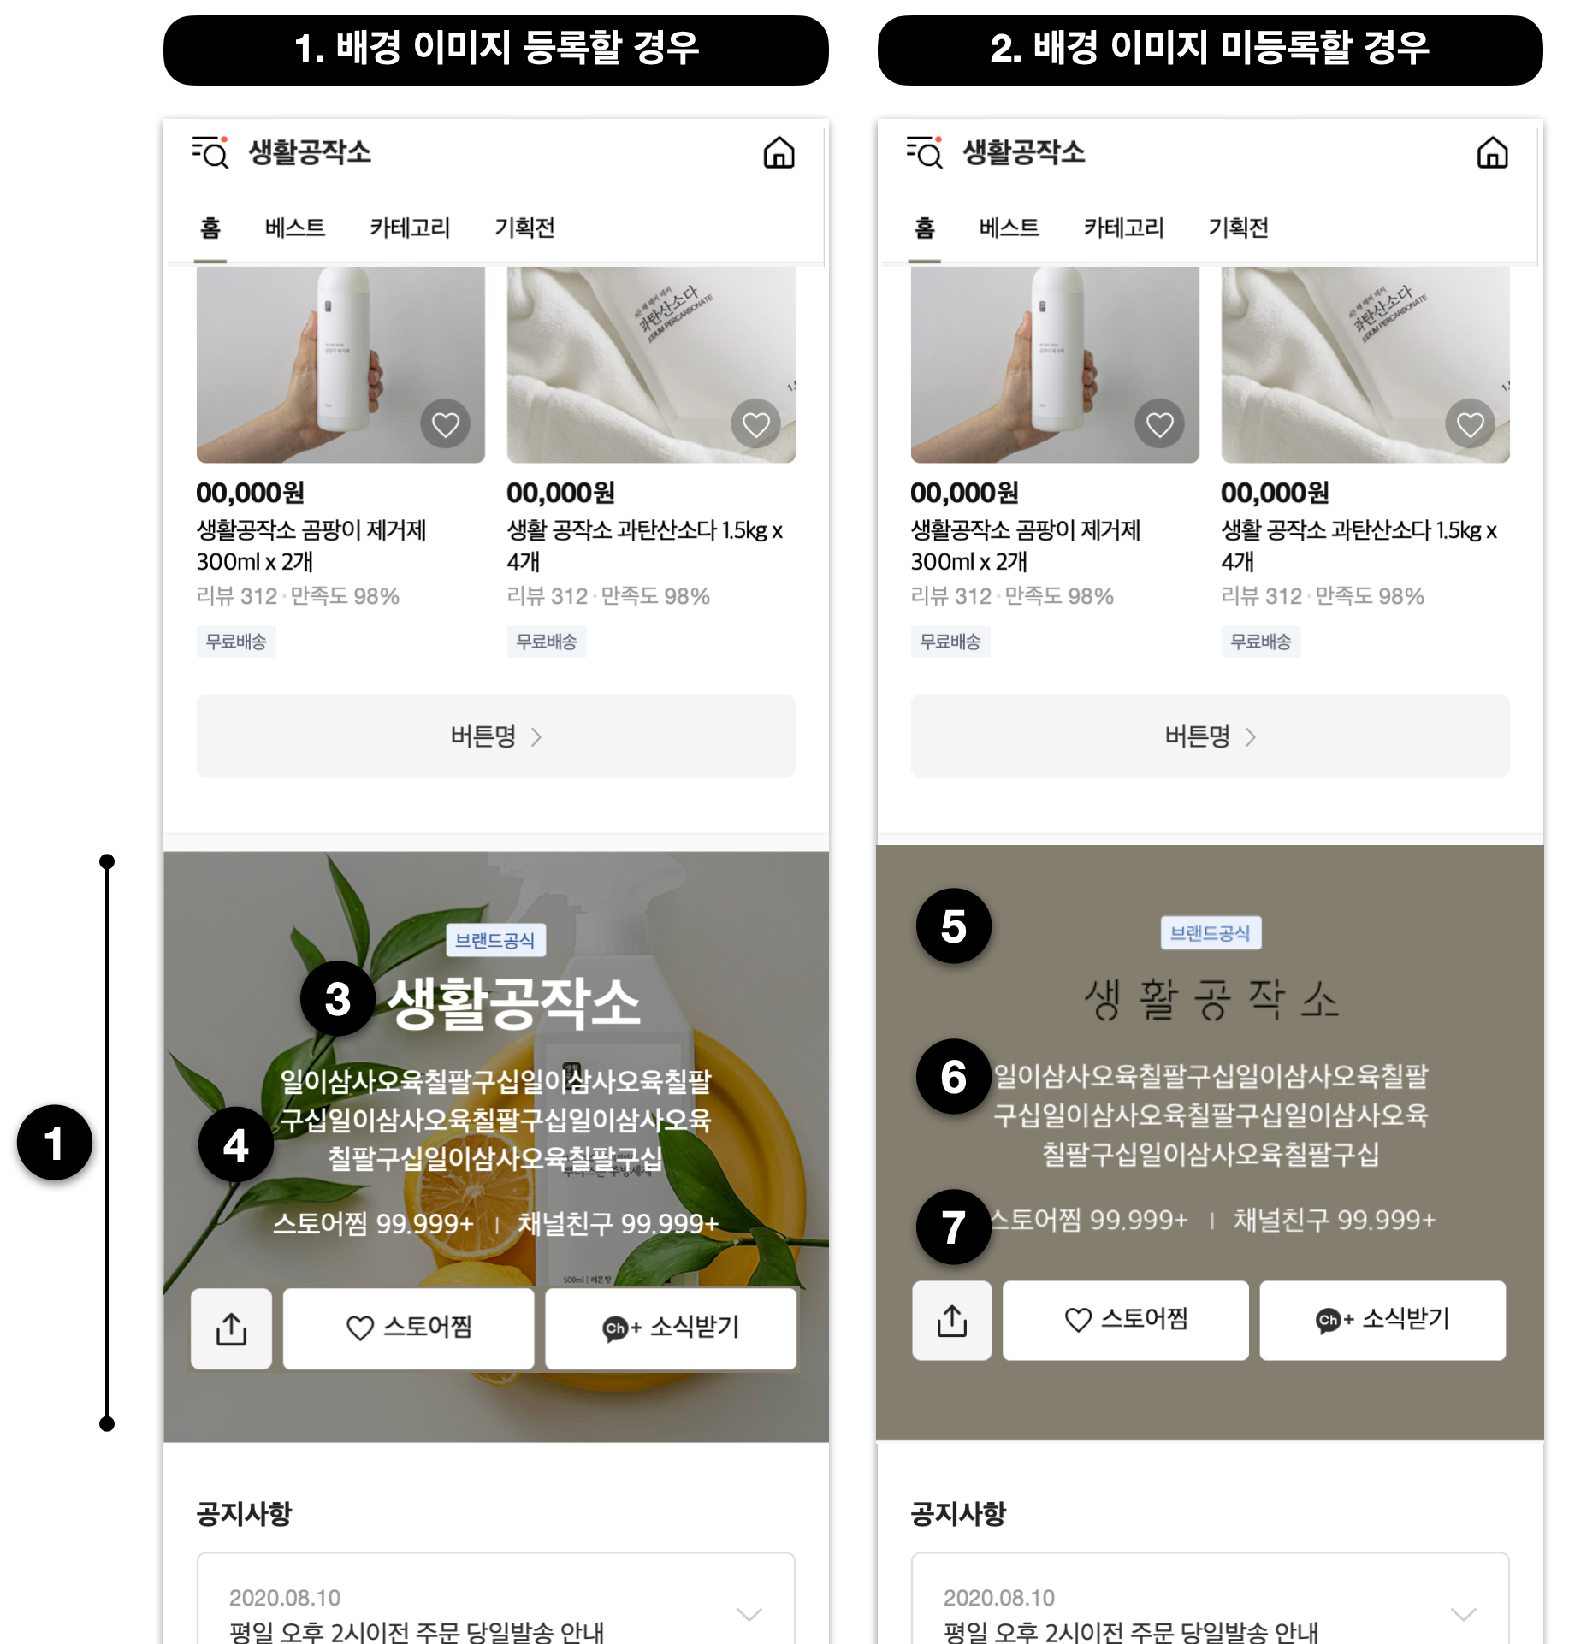Toggle heart on 과탄산소다 product in right mockup
This screenshot has height=1644, width=1569.
[1470, 423]
